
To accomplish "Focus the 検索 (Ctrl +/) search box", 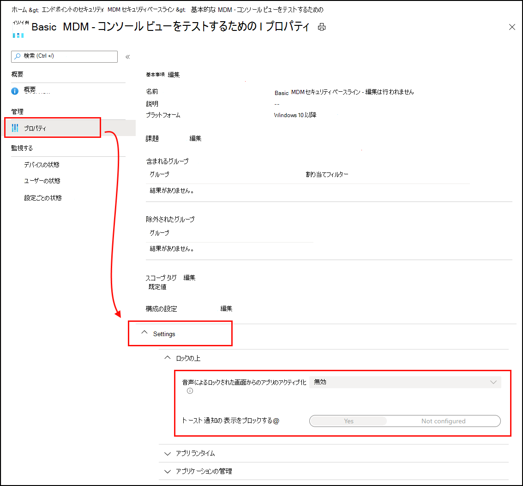I will pos(64,56).
